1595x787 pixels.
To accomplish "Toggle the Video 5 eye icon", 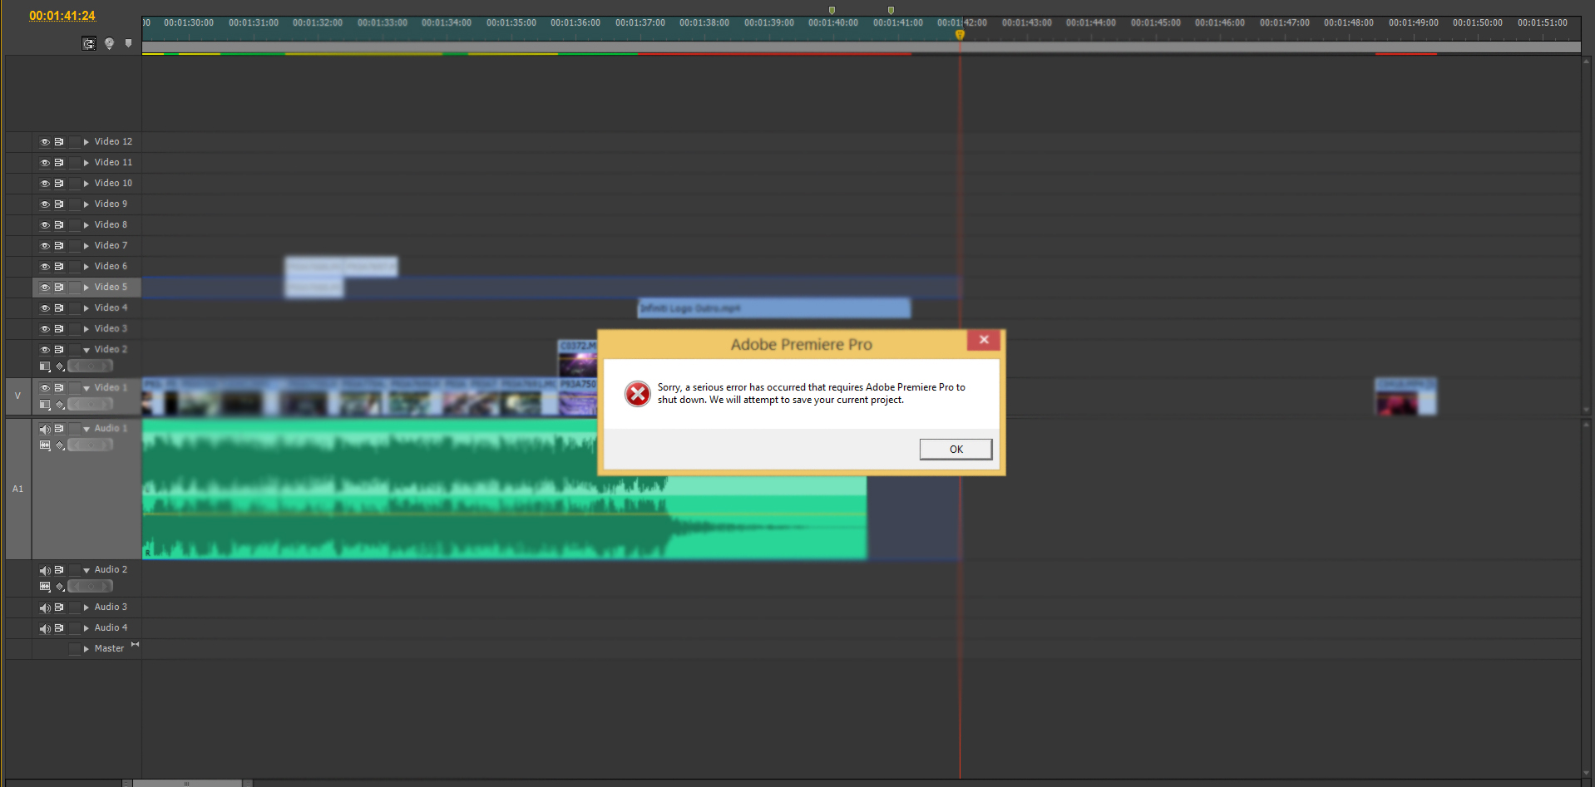I will click(x=45, y=288).
